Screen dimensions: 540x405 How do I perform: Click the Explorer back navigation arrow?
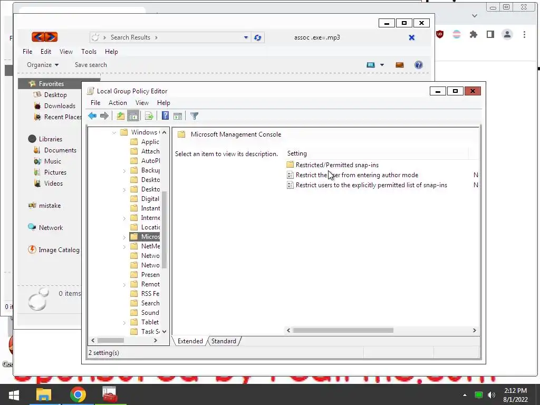tap(38, 37)
